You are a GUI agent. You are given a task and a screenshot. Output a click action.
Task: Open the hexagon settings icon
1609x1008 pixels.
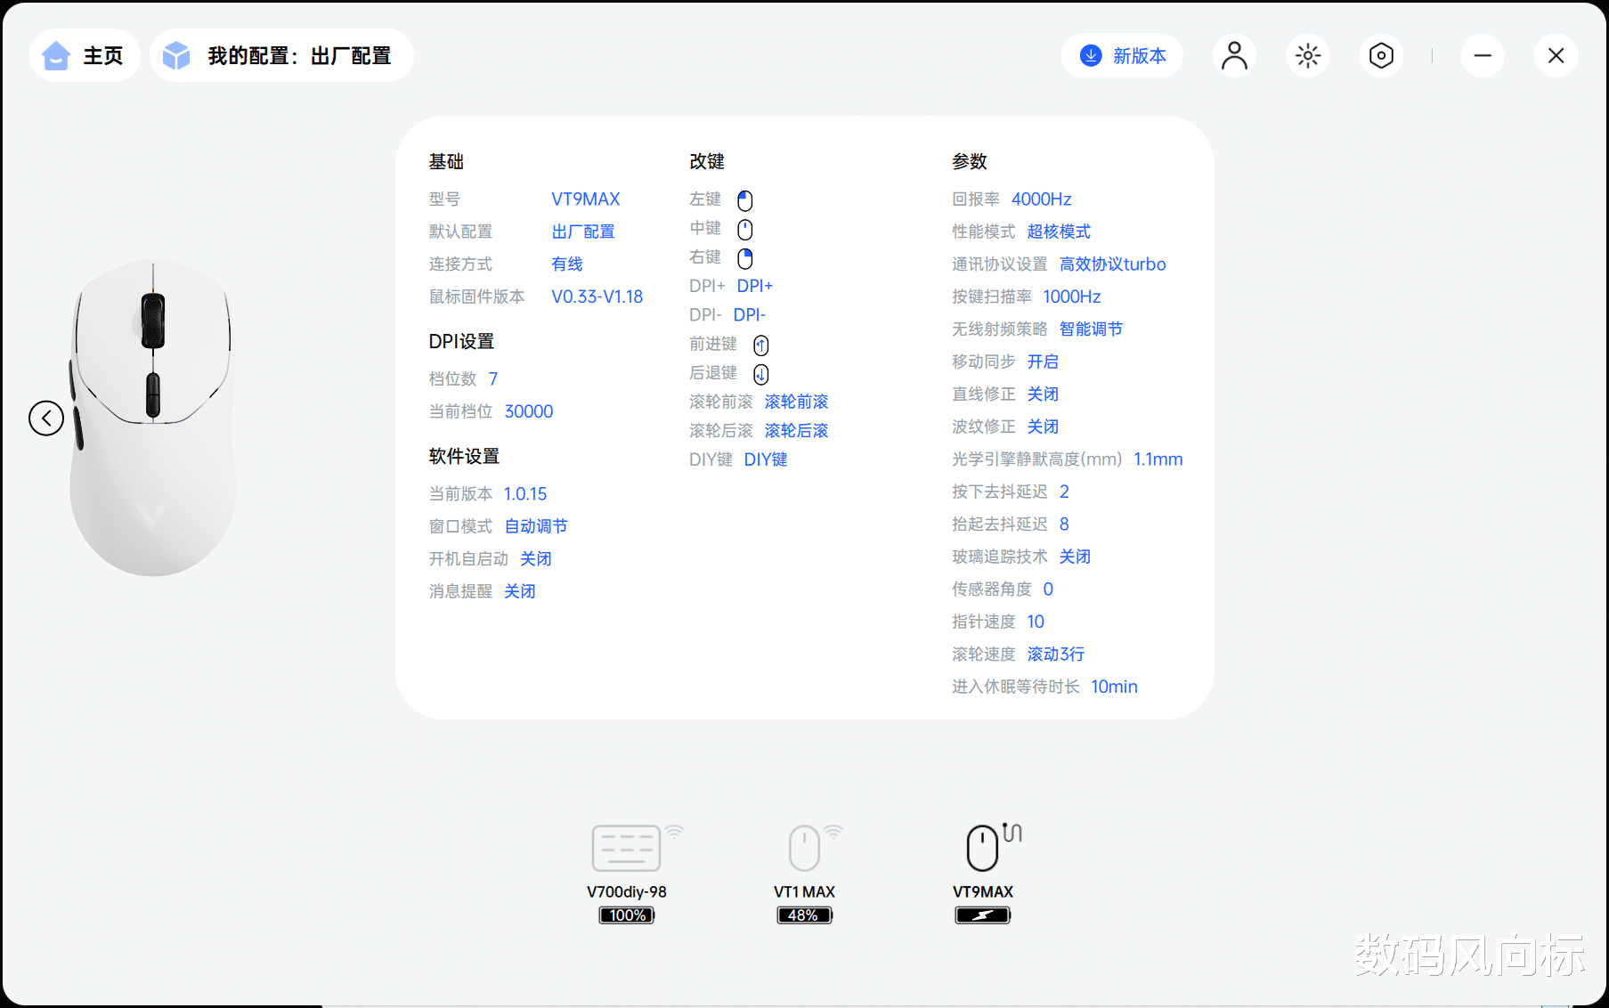(x=1381, y=55)
